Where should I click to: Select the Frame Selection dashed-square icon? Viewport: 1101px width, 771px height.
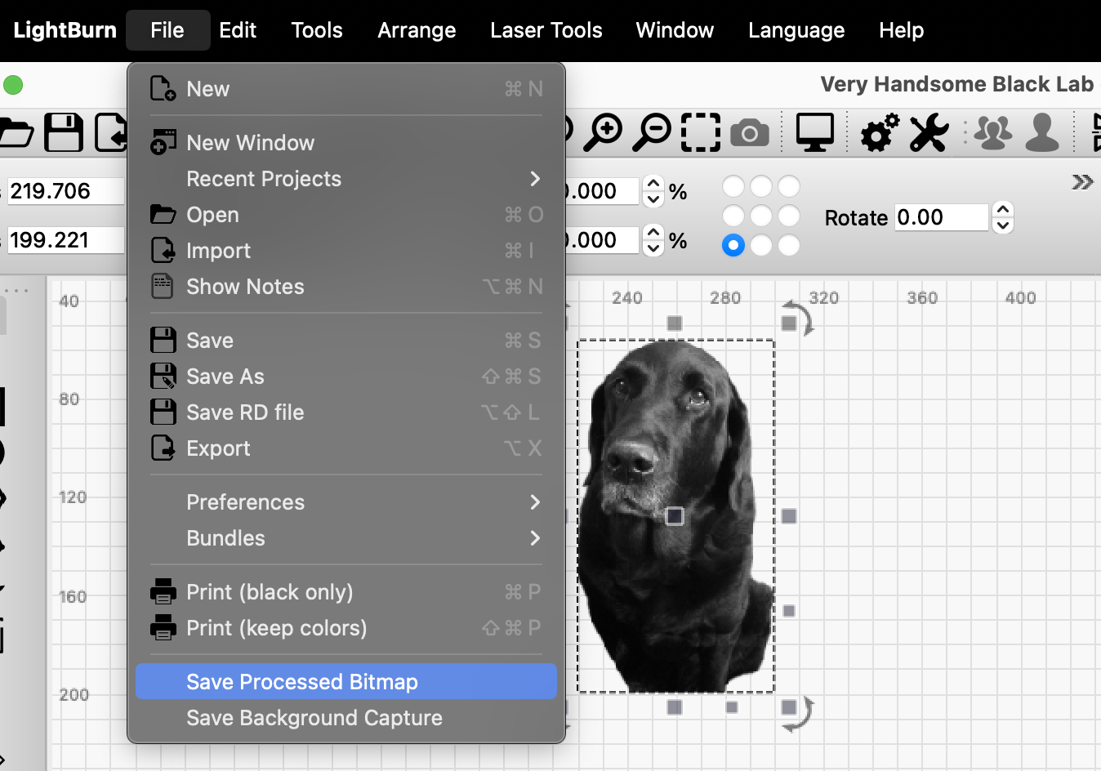pos(701,132)
